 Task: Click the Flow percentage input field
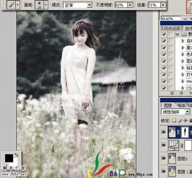click(153, 5)
